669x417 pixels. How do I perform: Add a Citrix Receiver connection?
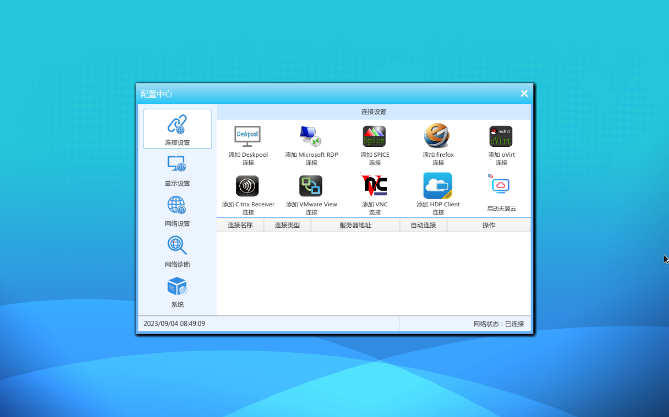(248, 194)
